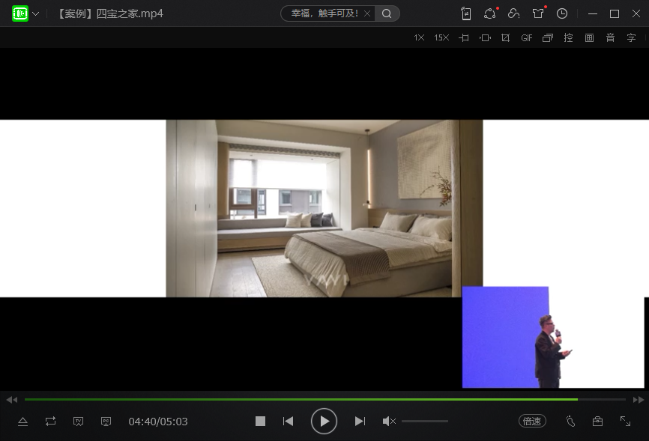The height and width of the screenshot is (441, 649).
Task: Unmute with the speaker icon
Action: click(x=389, y=421)
